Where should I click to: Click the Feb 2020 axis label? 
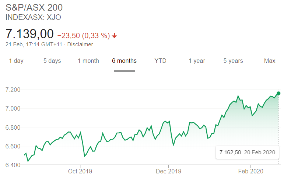(x=250, y=171)
